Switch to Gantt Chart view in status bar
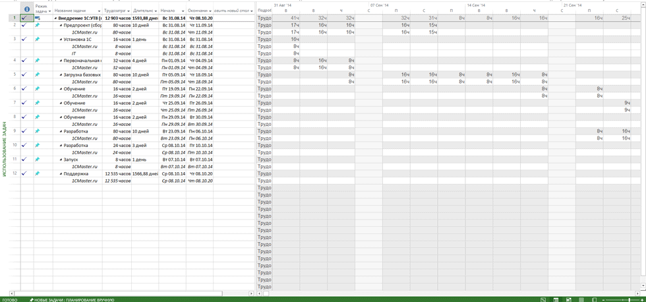 point(543,299)
